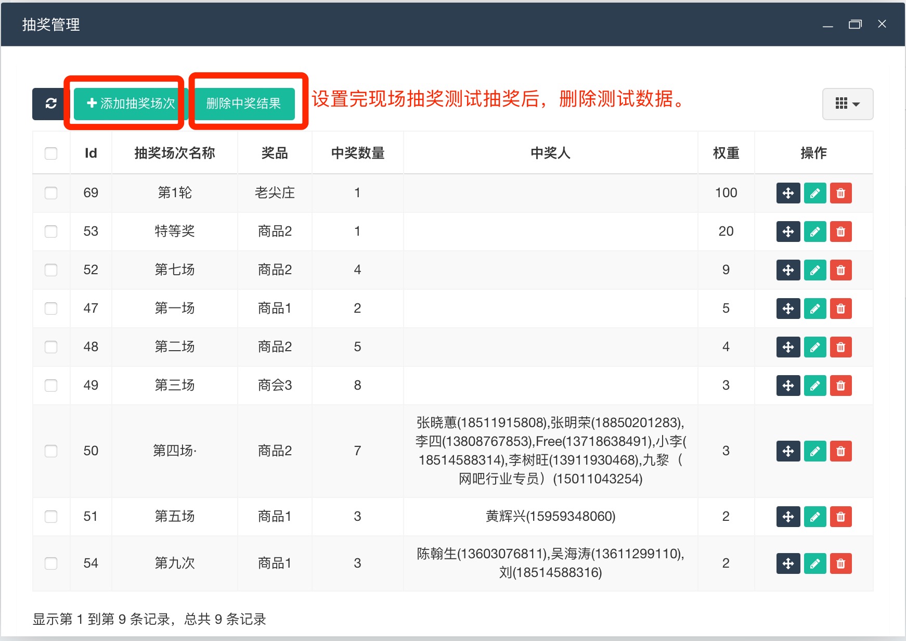Edit the 第四场 lottery entry
906x641 pixels.
coord(814,451)
